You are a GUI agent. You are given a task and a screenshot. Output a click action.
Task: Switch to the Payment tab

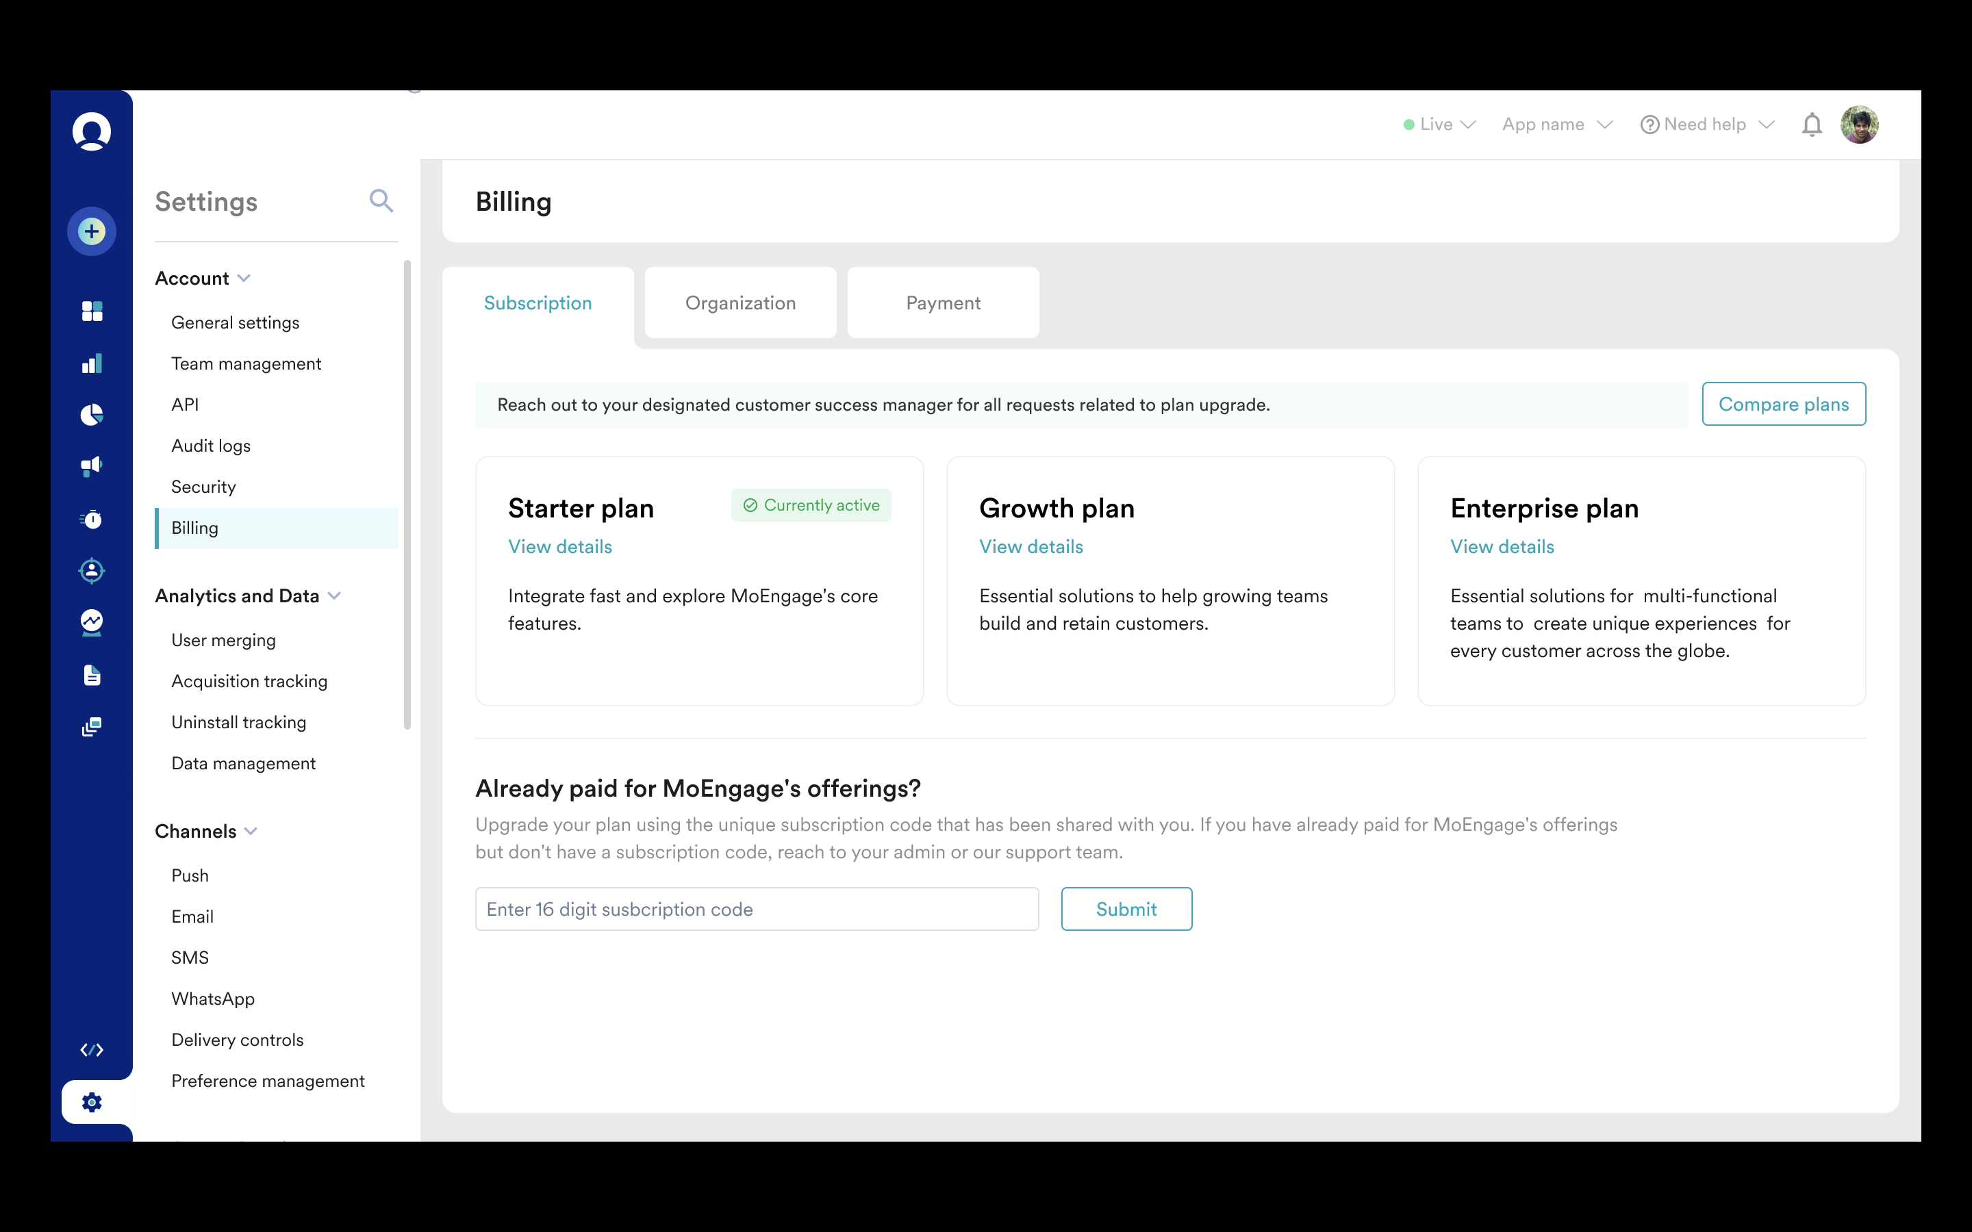pos(943,303)
